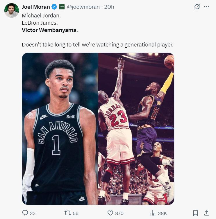Screen dimensions: 216x219
Task: Click the Joel Moran display name
Action: point(36,7)
